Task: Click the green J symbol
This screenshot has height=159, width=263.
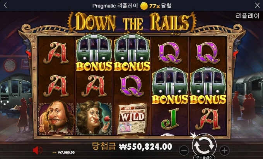Action: [x=170, y=118]
